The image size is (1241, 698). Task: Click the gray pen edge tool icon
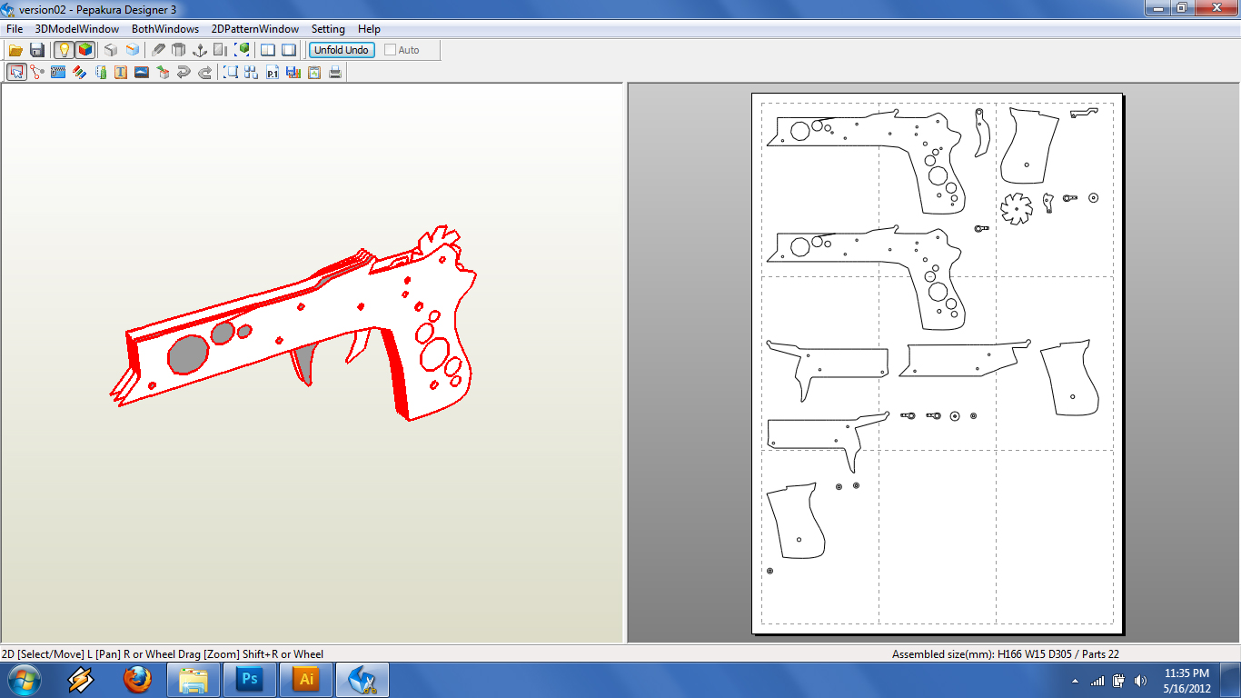[158, 50]
